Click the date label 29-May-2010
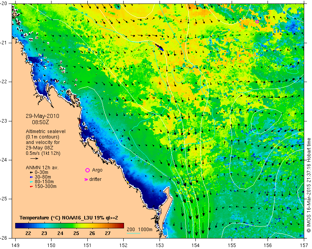Screen dimensions: 312x249 click(x=43, y=116)
